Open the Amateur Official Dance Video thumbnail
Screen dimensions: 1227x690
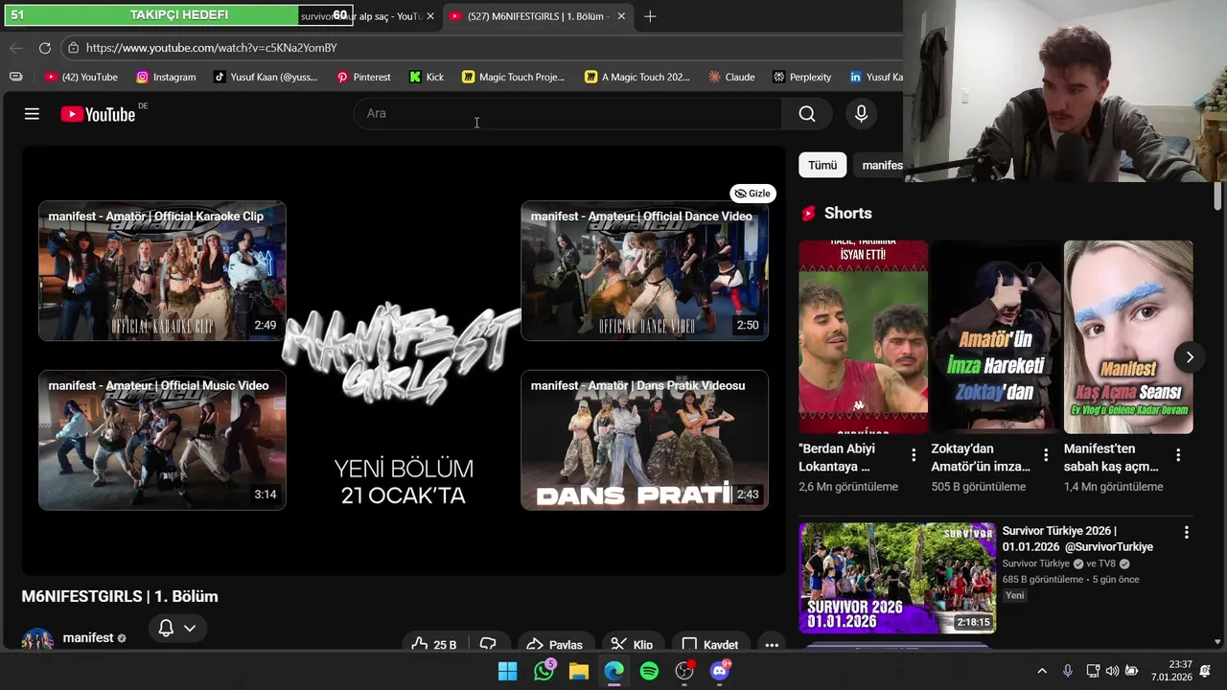click(644, 271)
